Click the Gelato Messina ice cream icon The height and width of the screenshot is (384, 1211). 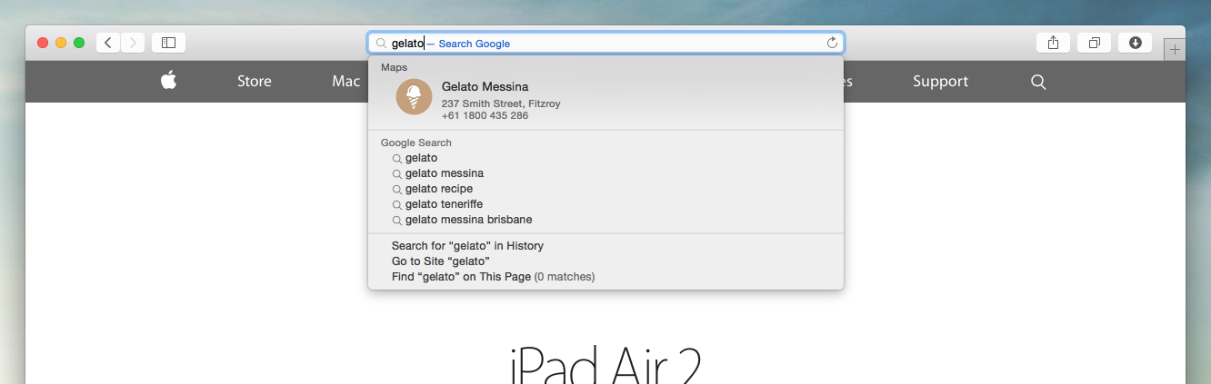pyautogui.click(x=415, y=97)
